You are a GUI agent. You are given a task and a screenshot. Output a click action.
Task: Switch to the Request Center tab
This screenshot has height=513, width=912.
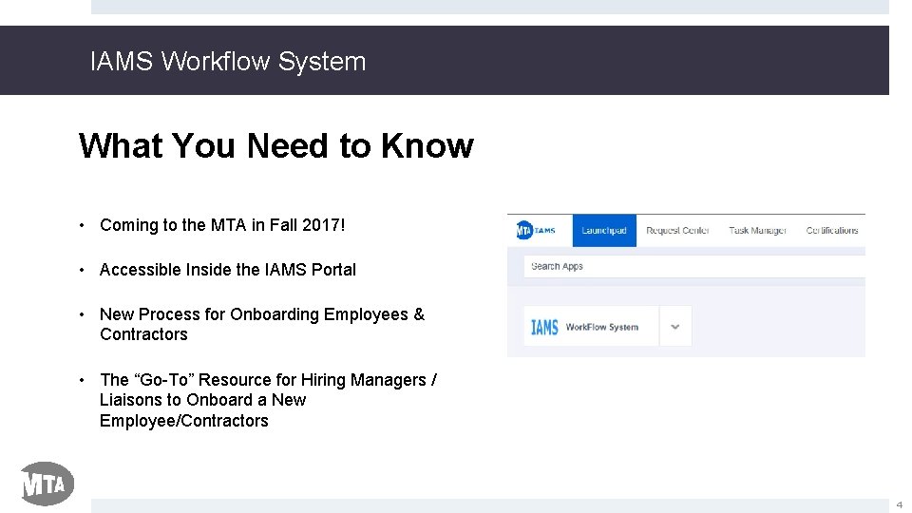[x=677, y=230]
